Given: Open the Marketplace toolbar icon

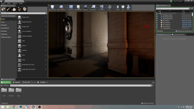Looking at the screenshot, I should coord(78,8).
